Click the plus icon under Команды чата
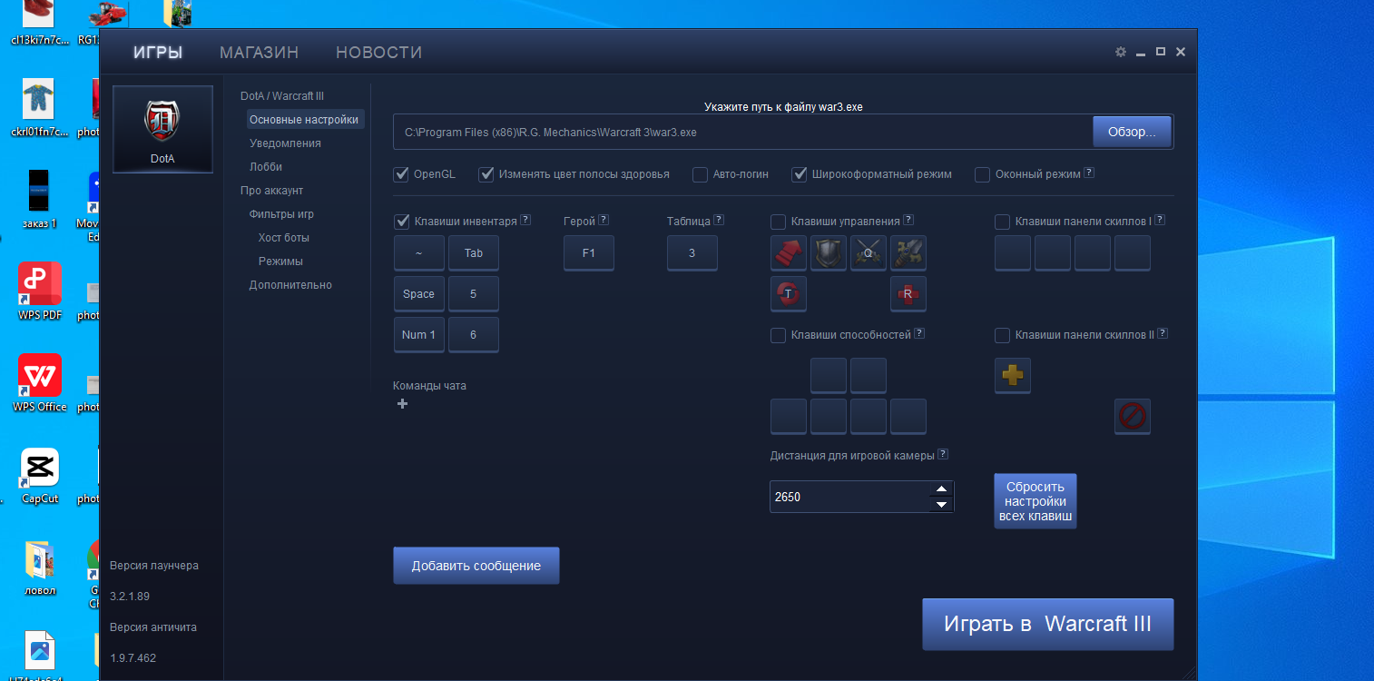 [x=403, y=404]
